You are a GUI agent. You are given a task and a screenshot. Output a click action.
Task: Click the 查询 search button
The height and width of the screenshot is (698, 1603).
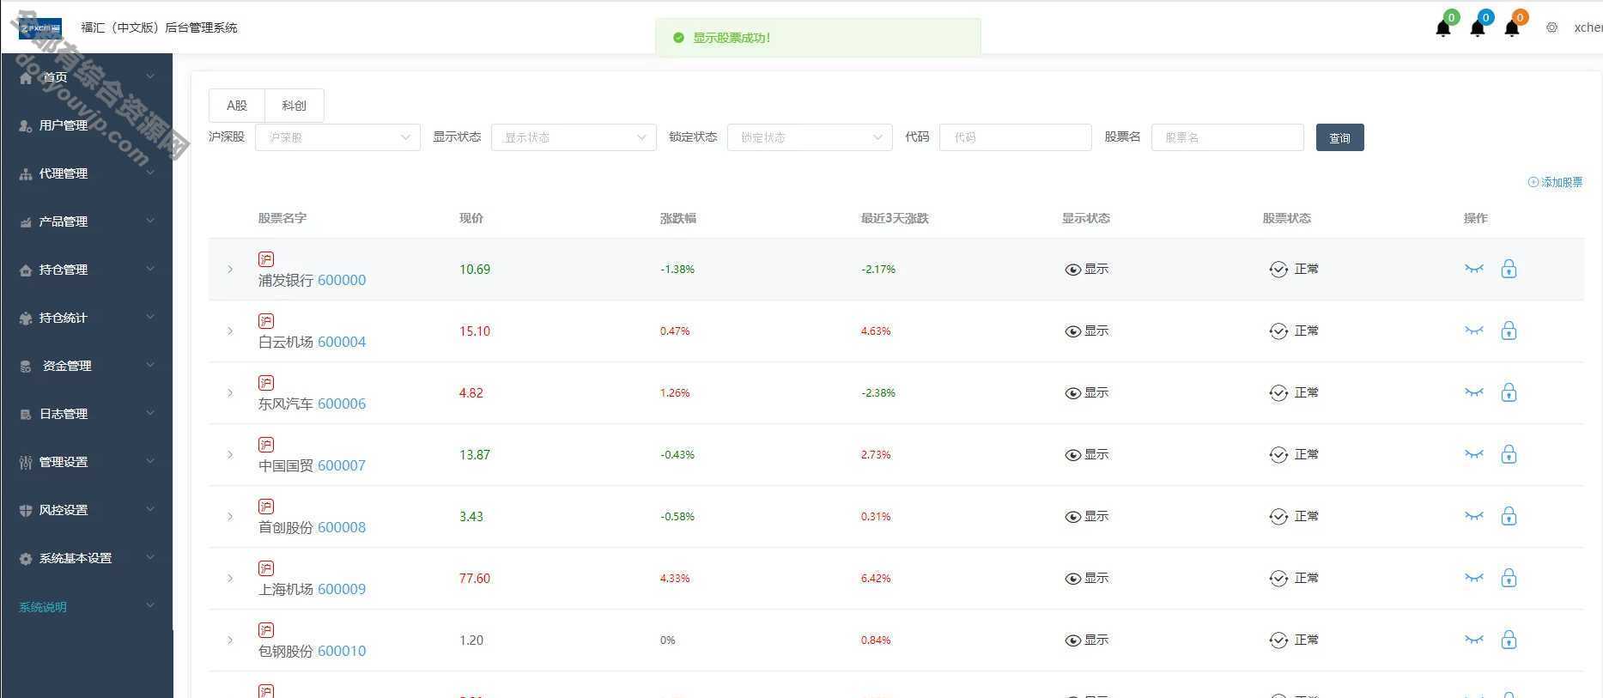point(1339,137)
